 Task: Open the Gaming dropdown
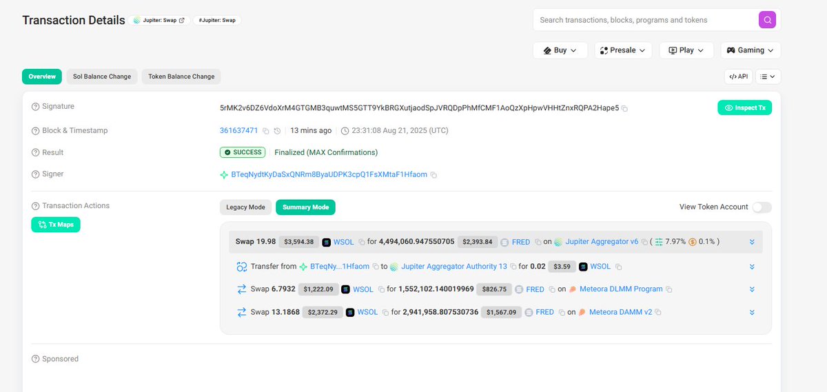751,50
